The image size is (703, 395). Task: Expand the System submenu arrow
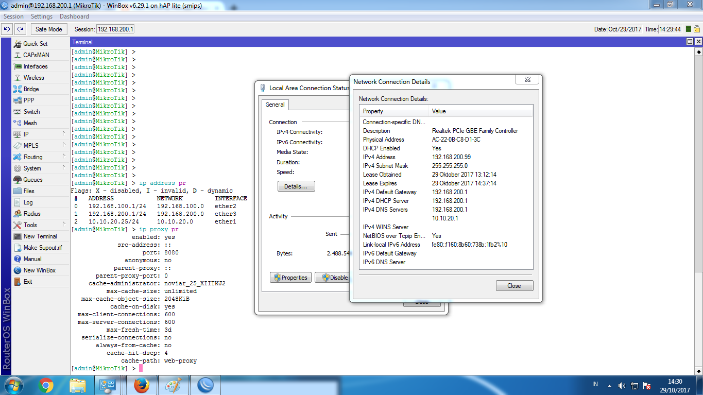(x=64, y=168)
